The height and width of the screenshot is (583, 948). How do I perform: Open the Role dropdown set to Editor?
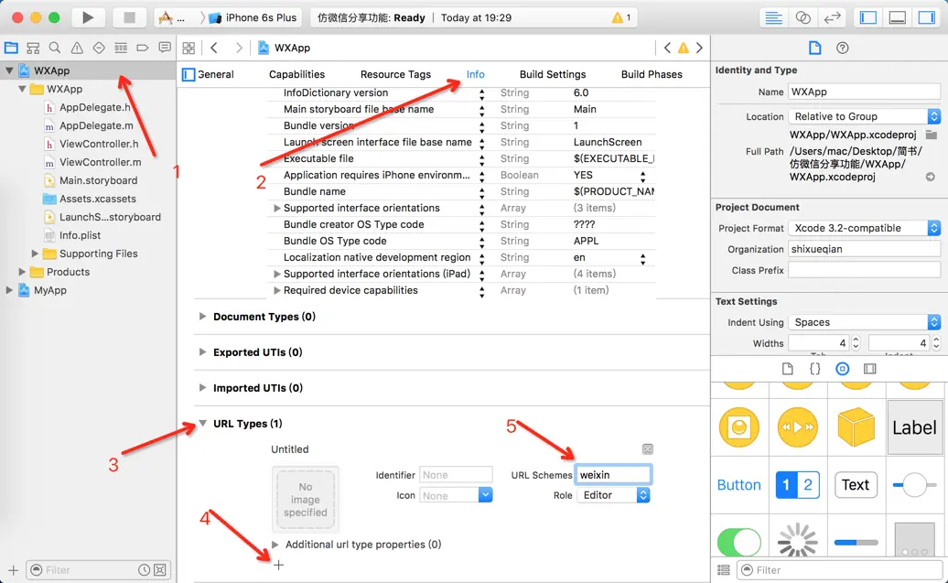[x=614, y=495]
